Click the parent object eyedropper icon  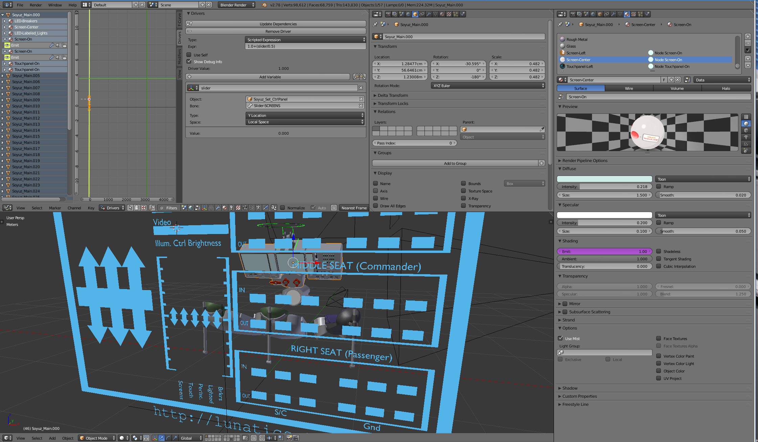(542, 129)
